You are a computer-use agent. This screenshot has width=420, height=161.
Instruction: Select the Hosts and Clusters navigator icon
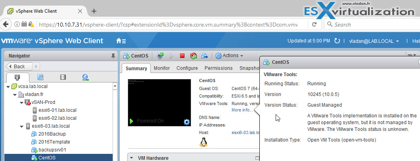click(x=17, y=77)
